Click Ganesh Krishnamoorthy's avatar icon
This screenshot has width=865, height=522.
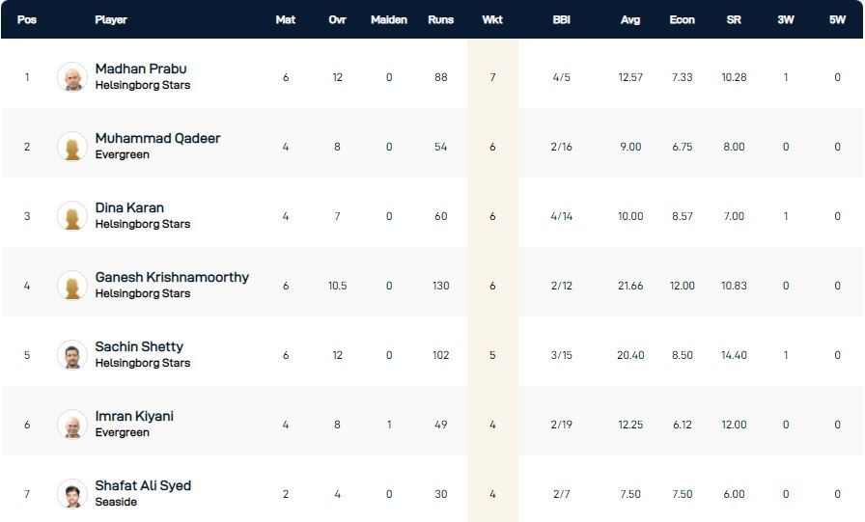pyautogui.click(x=72, y=286)
